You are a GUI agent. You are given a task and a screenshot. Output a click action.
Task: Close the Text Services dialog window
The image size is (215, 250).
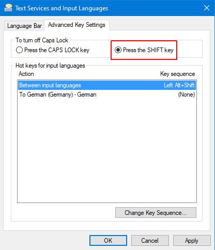207,8
